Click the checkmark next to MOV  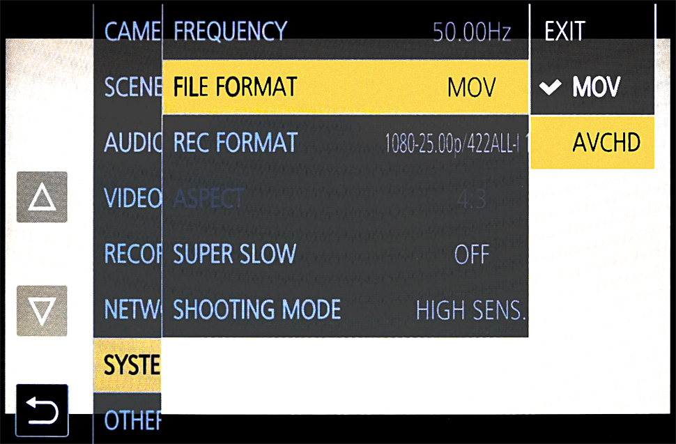[550, 87]
